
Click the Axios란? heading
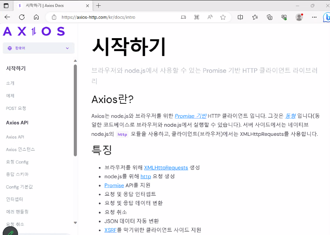pyautogui.click(x=112, y=99)
